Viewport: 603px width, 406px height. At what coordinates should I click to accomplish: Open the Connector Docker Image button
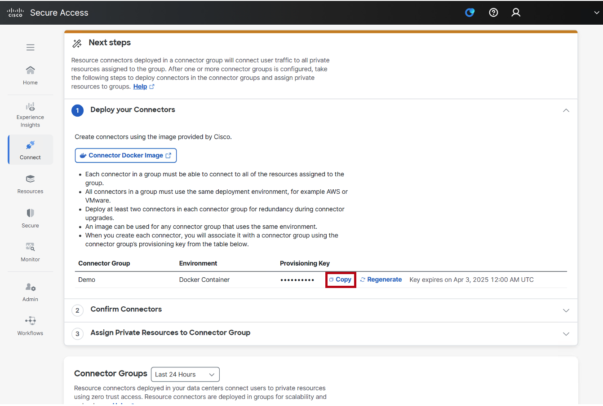(126, 155)
